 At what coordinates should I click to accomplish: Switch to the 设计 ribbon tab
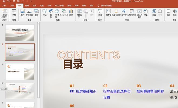coord(34,6)
